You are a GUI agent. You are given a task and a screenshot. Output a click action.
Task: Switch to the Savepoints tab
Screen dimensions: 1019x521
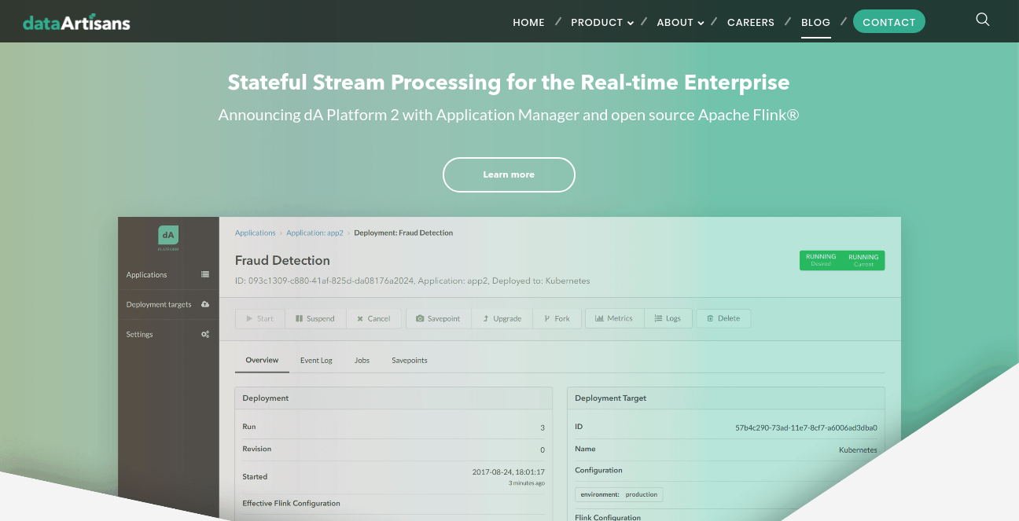click(x=410, y=360)
